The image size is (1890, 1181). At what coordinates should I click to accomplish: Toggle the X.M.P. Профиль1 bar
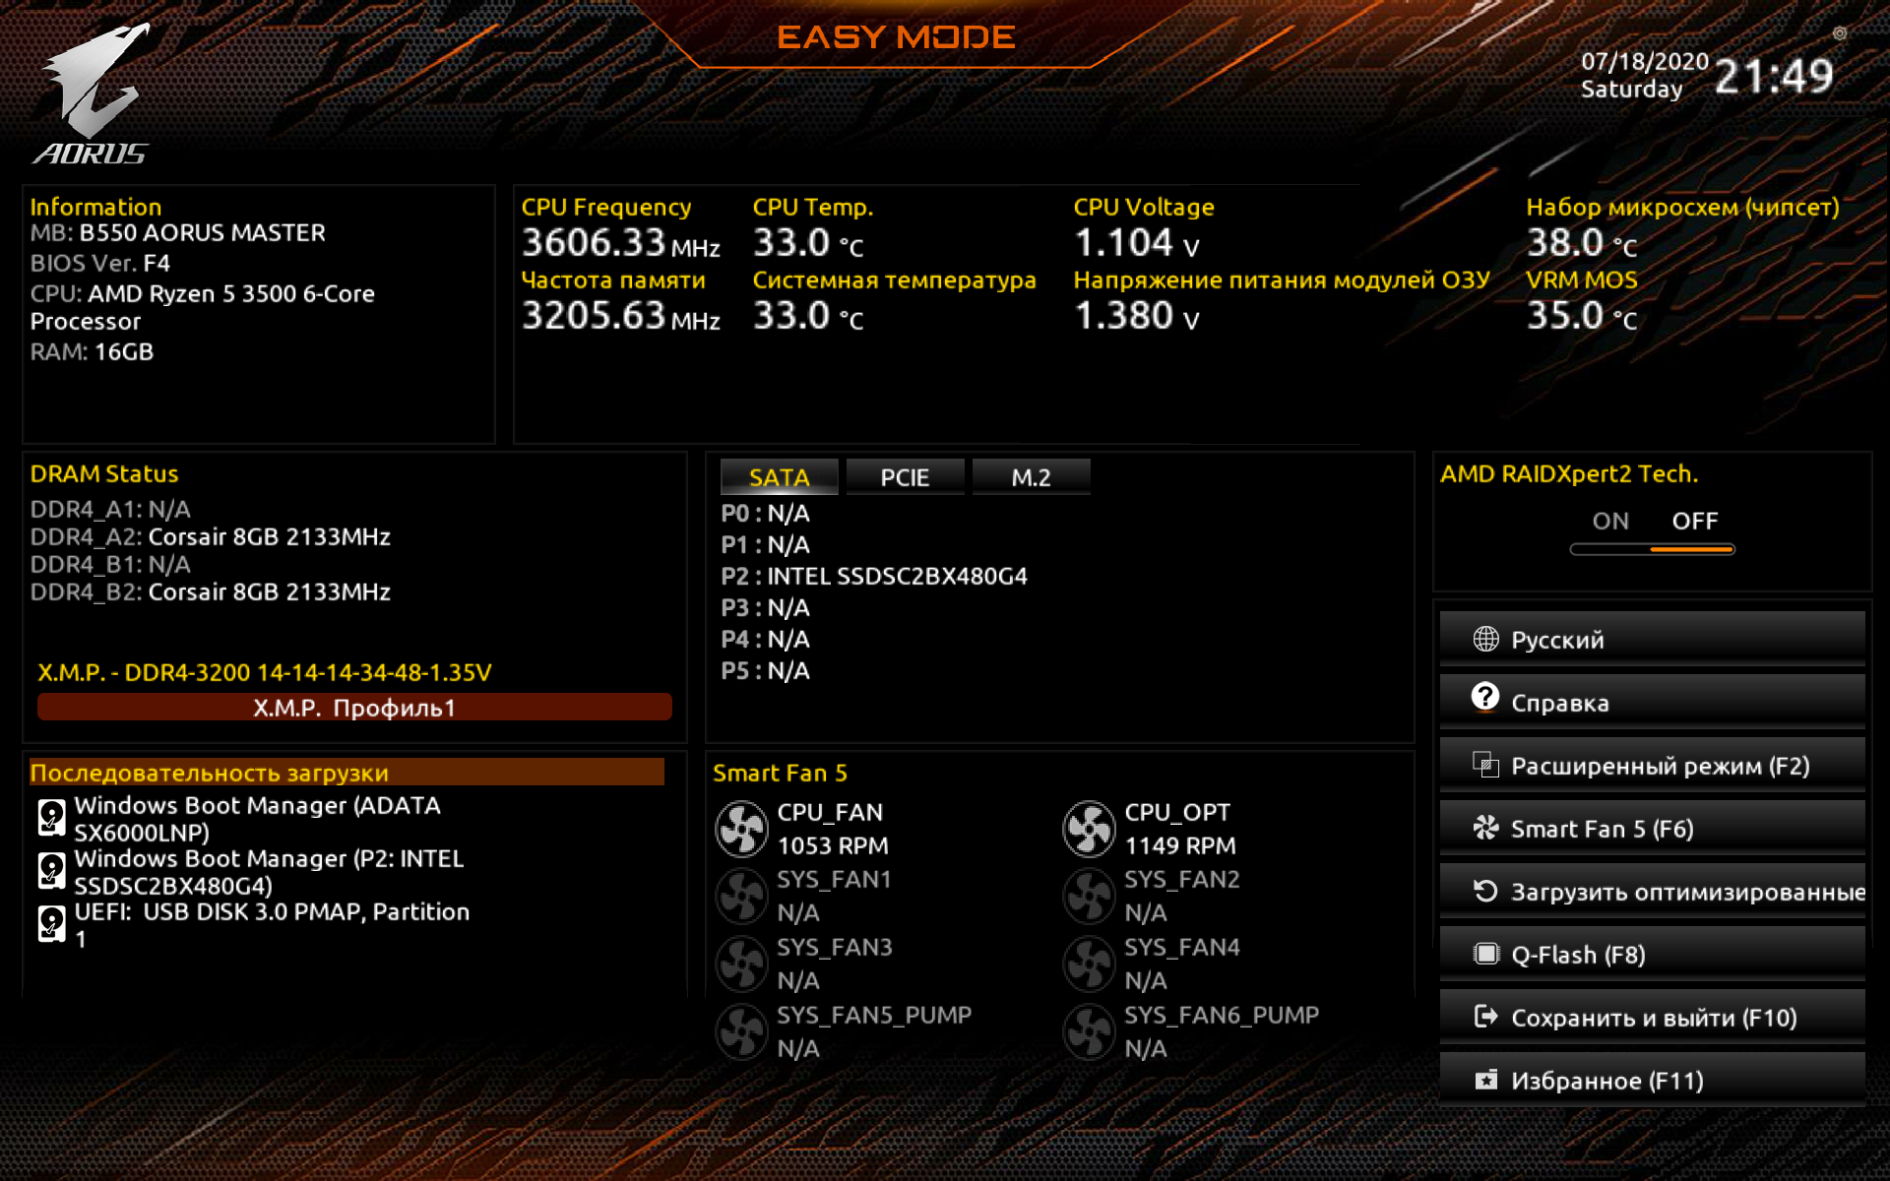click(354, 708)
